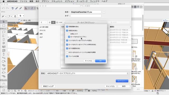Toggle the guide lines ruler icon
This screenshot has width=169, height=95.
click(x=26, y=8)
